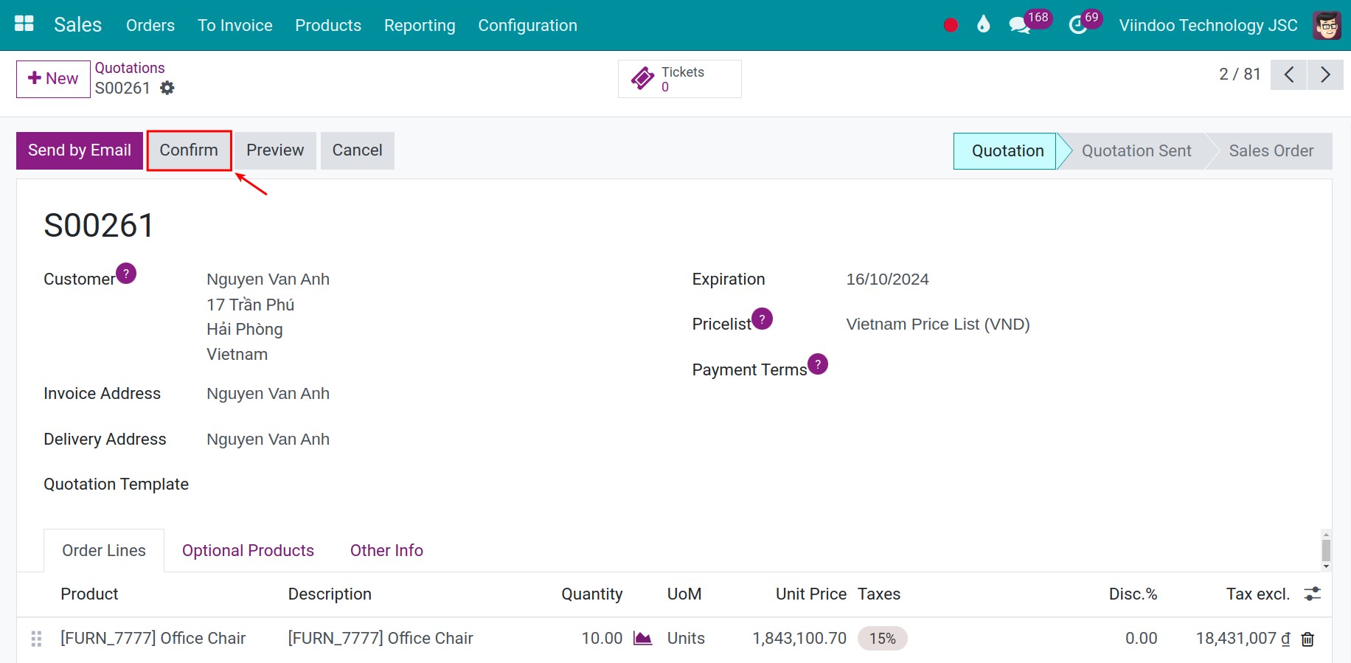Open the column settings adjuster icon

tap(1312, 594)
